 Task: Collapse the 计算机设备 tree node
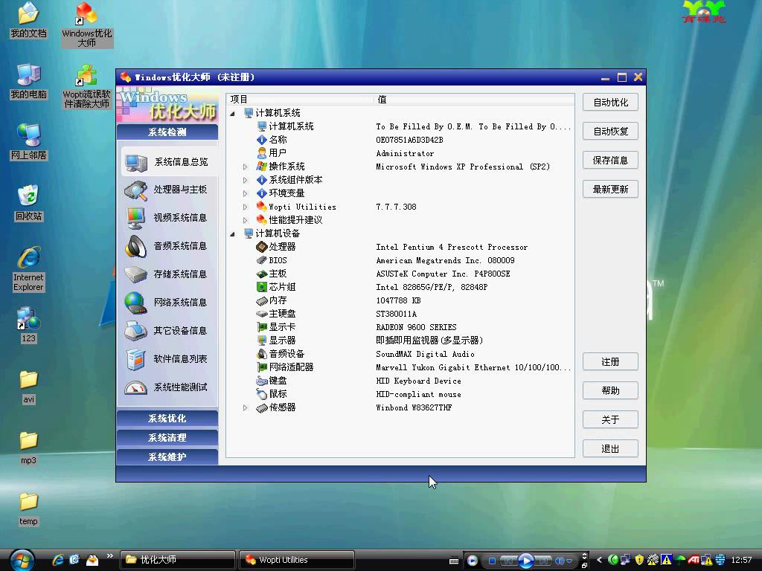232,234
